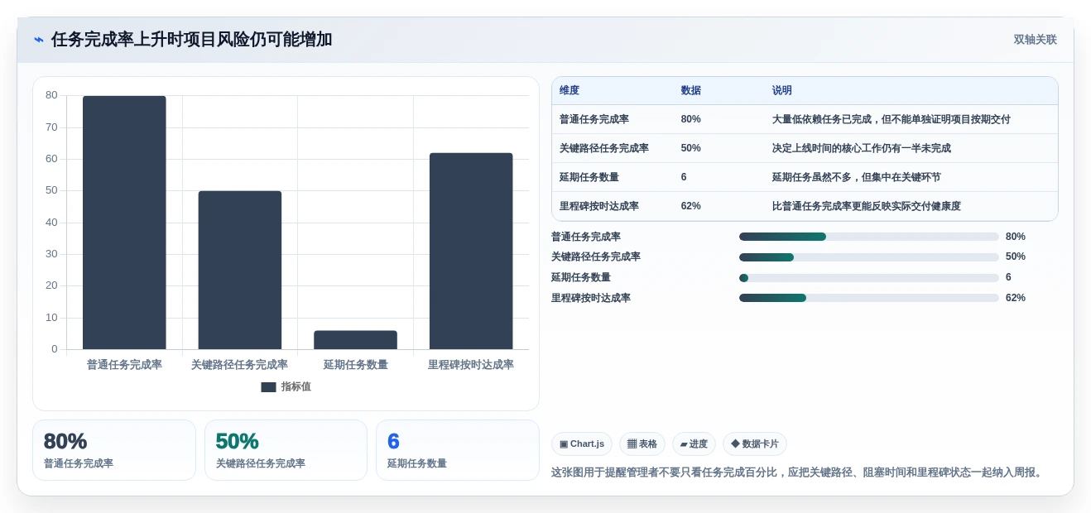Image resolution: width=1091 pixels, height=513 pixels.
Task: Click the footnote text starting 这张图用于提醒管理者
Action: [799, 472]
